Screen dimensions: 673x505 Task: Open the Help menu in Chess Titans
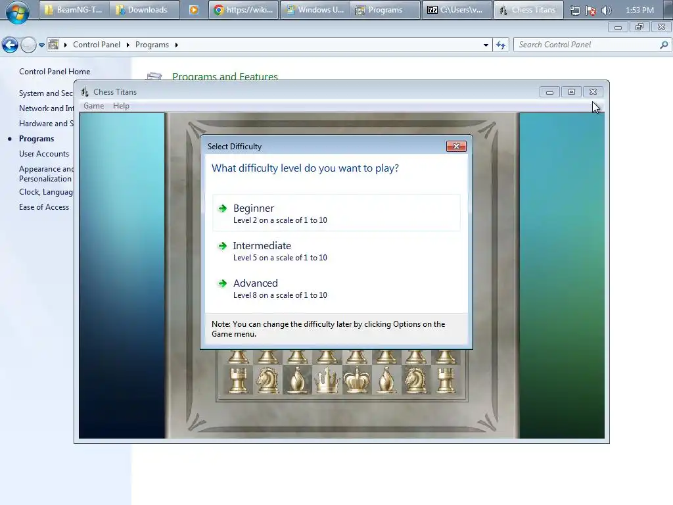121,106
